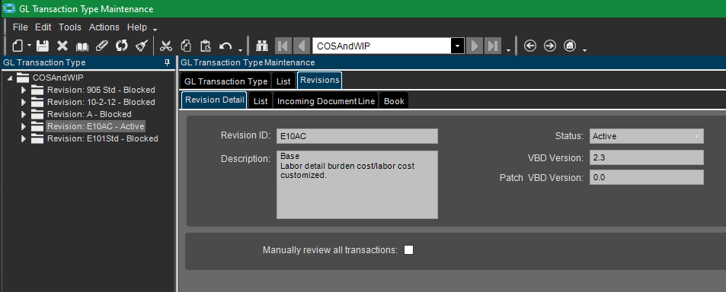726x292 pixels.
Task: Open the List sub-tab under Revisions
Action: coord(261,101)
